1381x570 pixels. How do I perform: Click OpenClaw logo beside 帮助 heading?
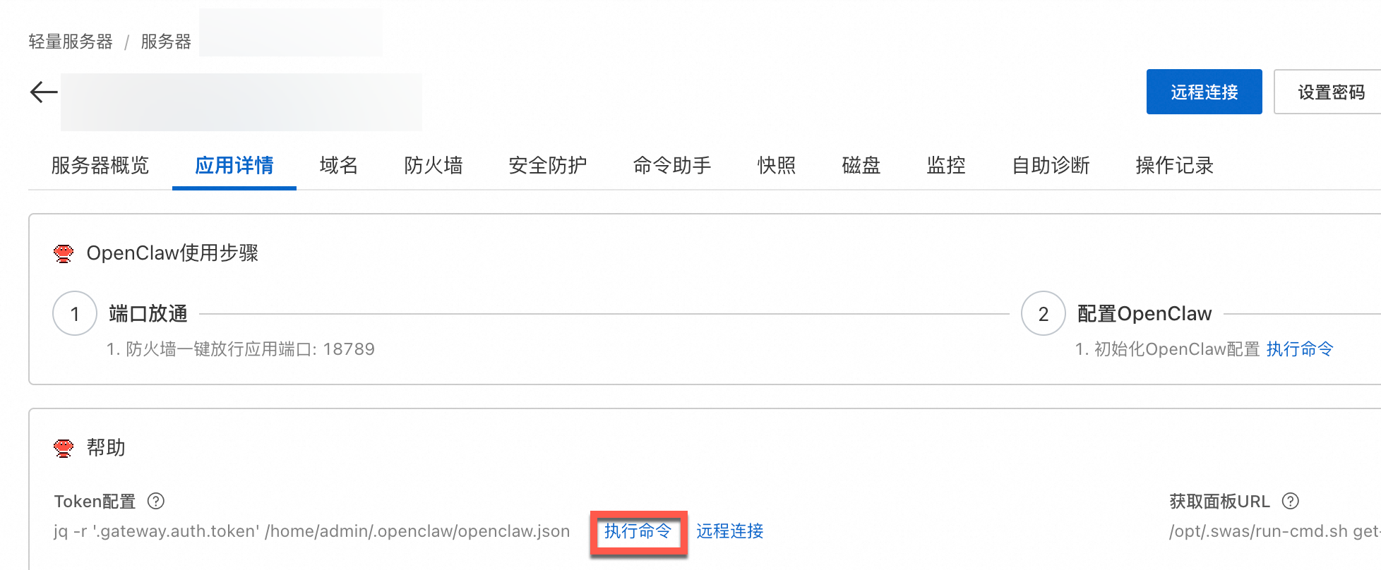(x=64, y=448)
